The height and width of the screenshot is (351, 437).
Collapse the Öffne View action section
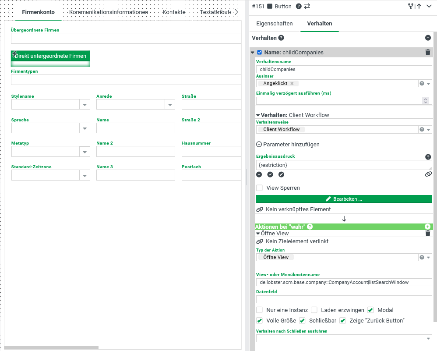click(258, 234)
